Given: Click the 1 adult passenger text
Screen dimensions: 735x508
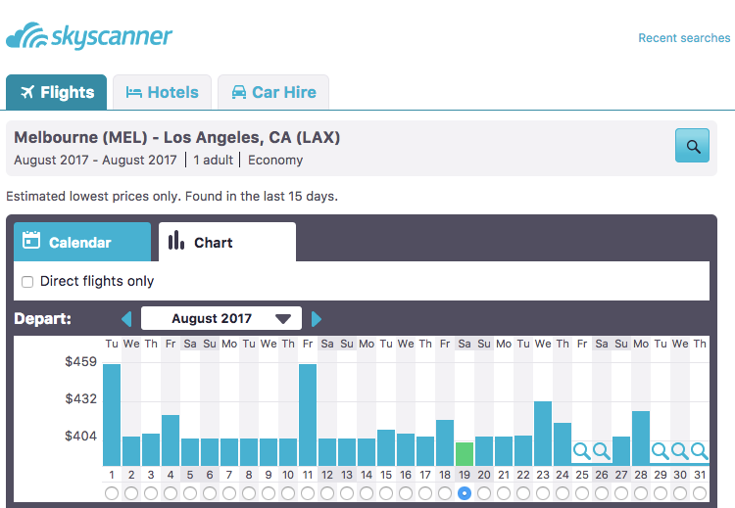Looking at the screenshot, I should 214,161.
